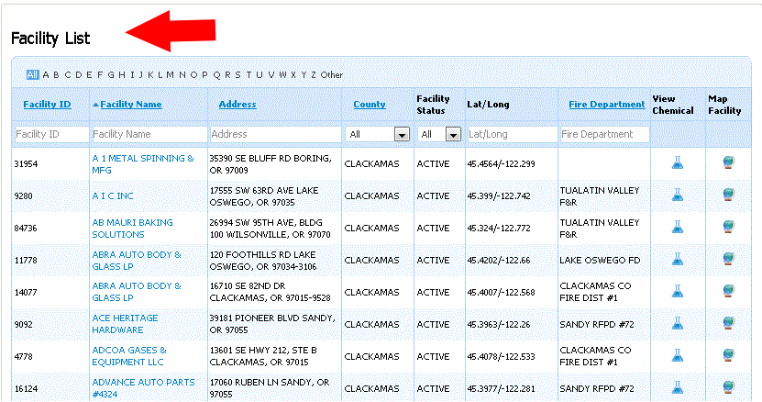This screenshot has width=762, height=402.
Task: Filter facilities starting with letter H
Action: [x=122, y=75]
